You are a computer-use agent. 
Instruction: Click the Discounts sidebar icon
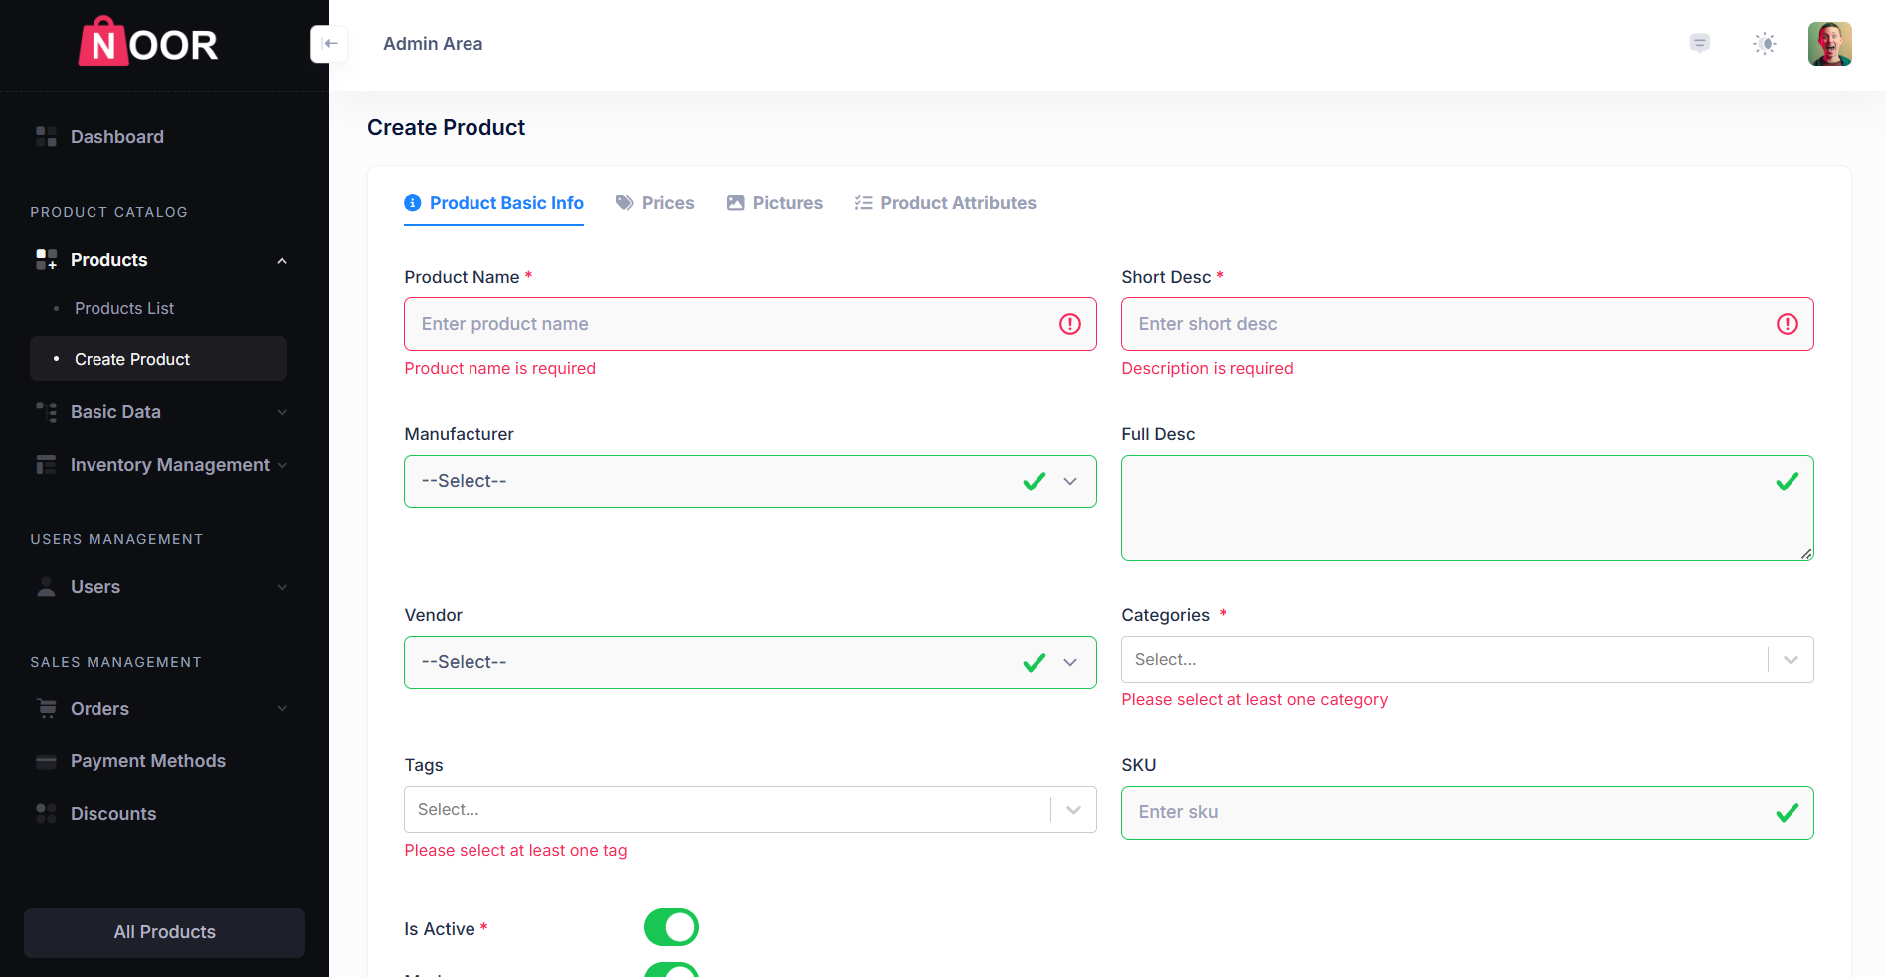pyautogui.click(x=46, y=814)
